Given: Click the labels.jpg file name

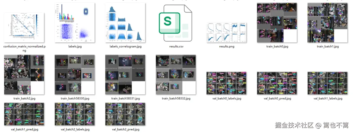Looking at the screenshot, I should 75,47.
